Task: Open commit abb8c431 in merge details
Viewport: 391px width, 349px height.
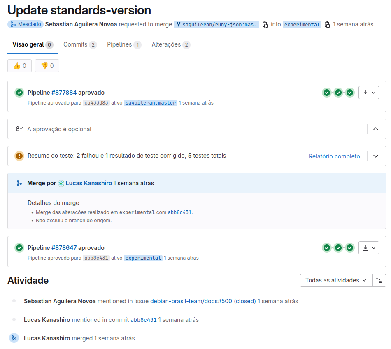Action: click(179, 212)
